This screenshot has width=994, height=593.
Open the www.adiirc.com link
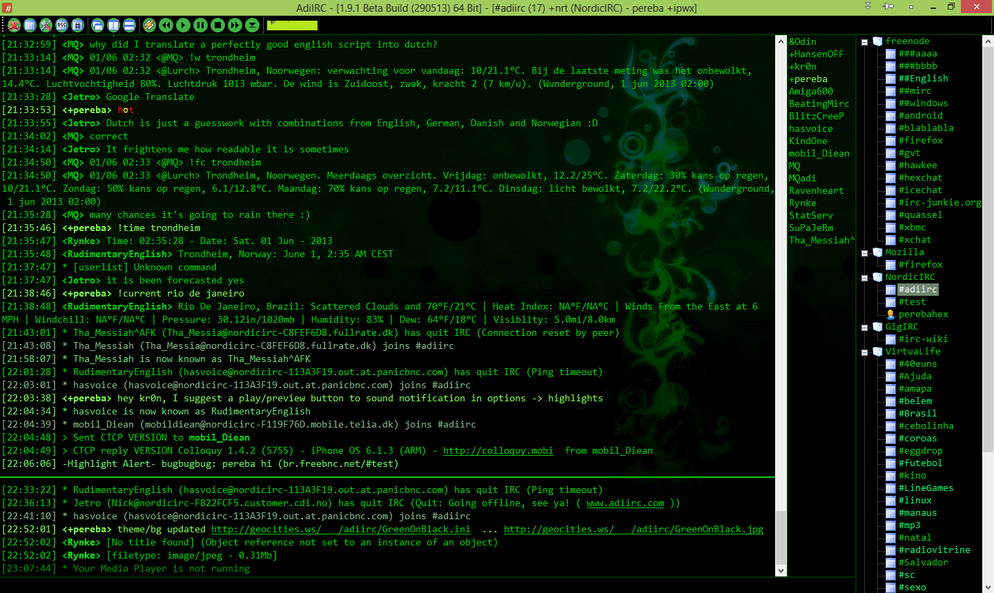(625, 502)
